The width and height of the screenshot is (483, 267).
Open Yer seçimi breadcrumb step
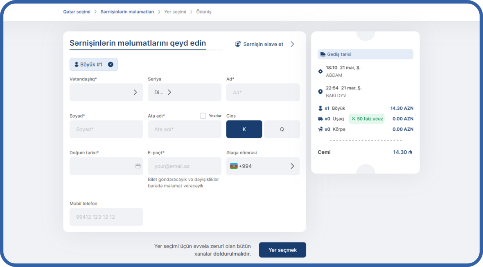pyautogui.click(x=175, y=12)
